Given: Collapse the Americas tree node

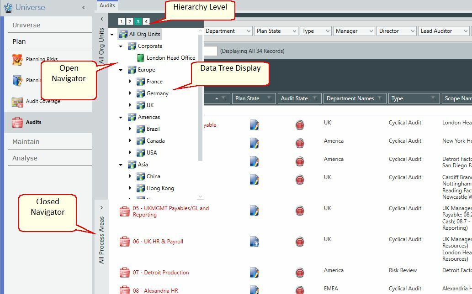Looking at the screenshot, I should (x=121, y=118).
